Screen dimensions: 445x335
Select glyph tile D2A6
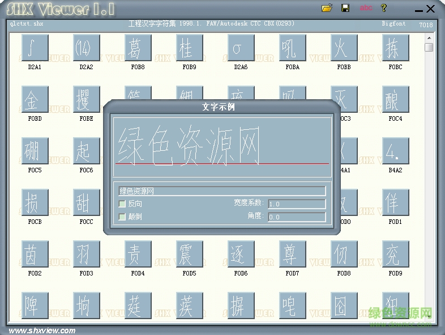[241, 48]
